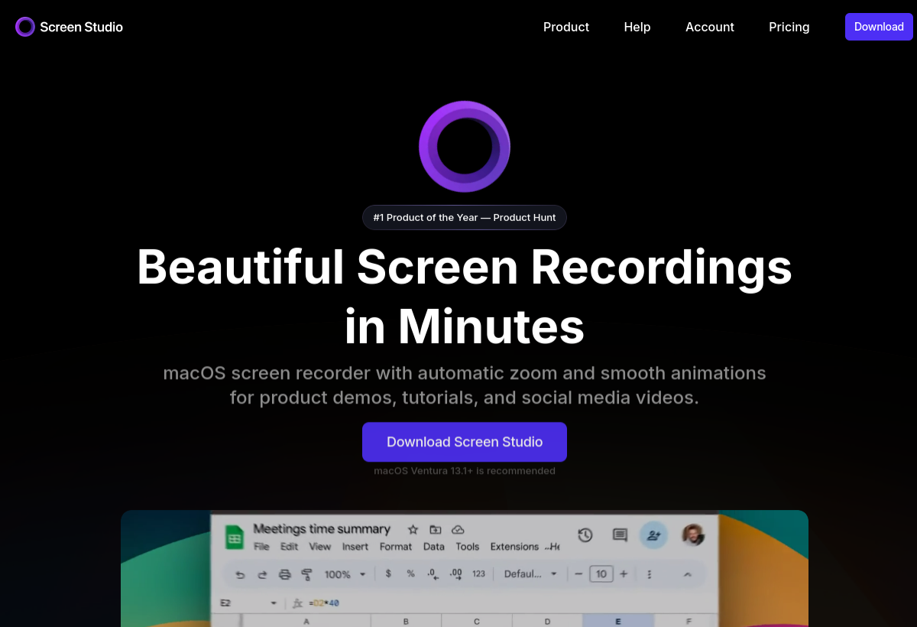This screenshot has width=917, height=627.
Task: Click the Download Screen Studio button
Action: click(x=465, y=442)
